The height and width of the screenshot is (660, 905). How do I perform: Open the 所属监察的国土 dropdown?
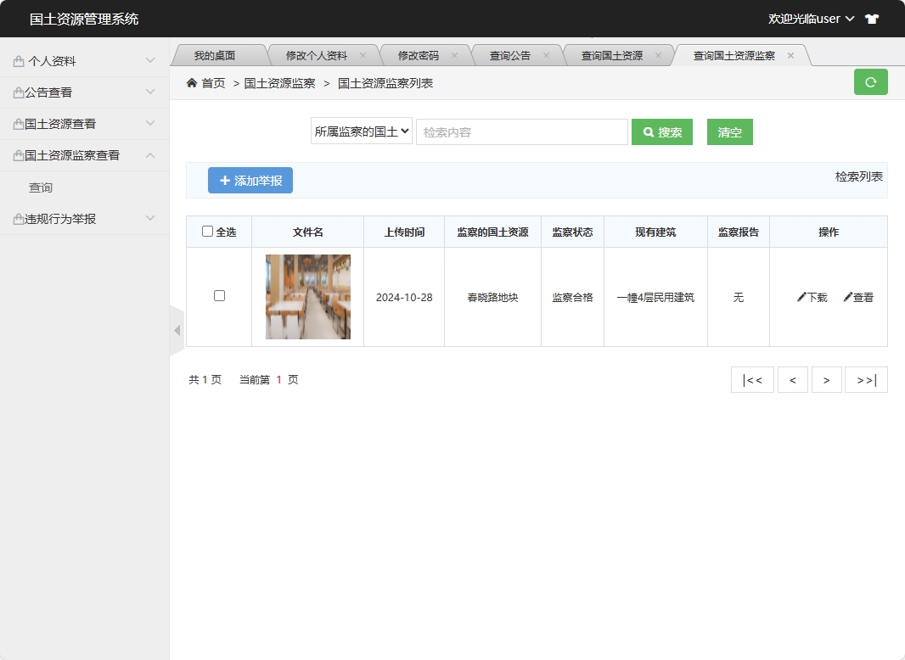[x=361, y=131]
